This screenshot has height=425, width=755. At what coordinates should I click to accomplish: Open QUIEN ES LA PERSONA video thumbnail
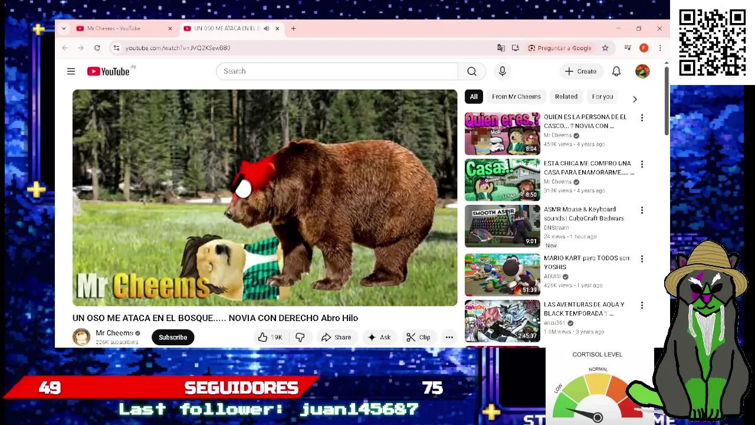click(503, 133)
